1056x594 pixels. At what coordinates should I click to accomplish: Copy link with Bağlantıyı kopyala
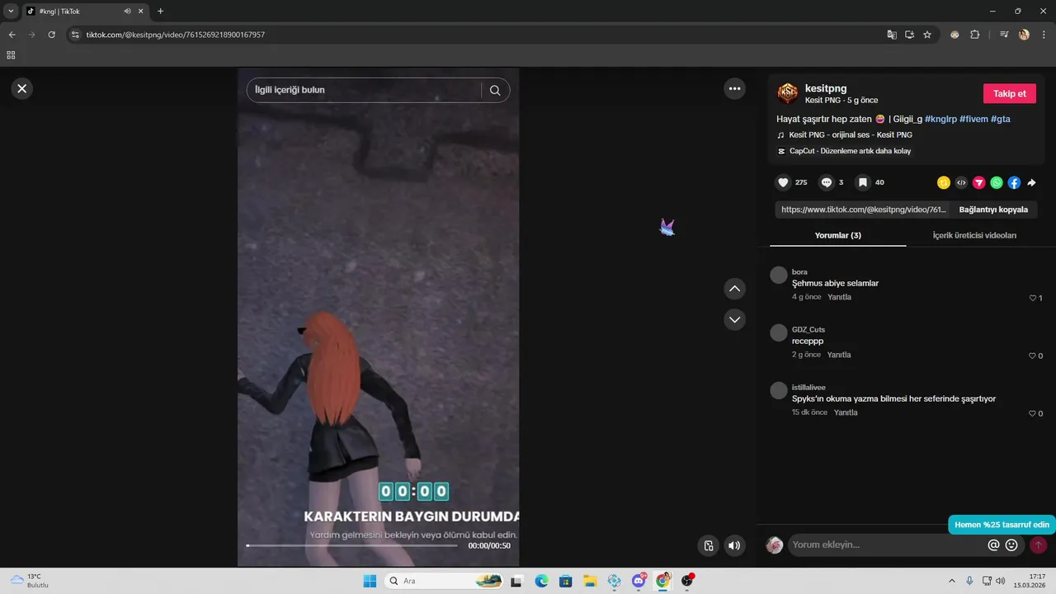point(993,210)
